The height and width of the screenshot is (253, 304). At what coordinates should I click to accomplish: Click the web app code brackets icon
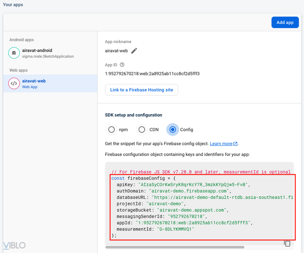tap(14, 83)
